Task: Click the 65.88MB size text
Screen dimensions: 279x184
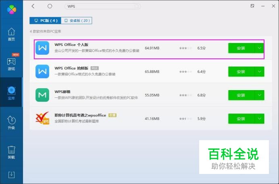Action: coord(152,72)
